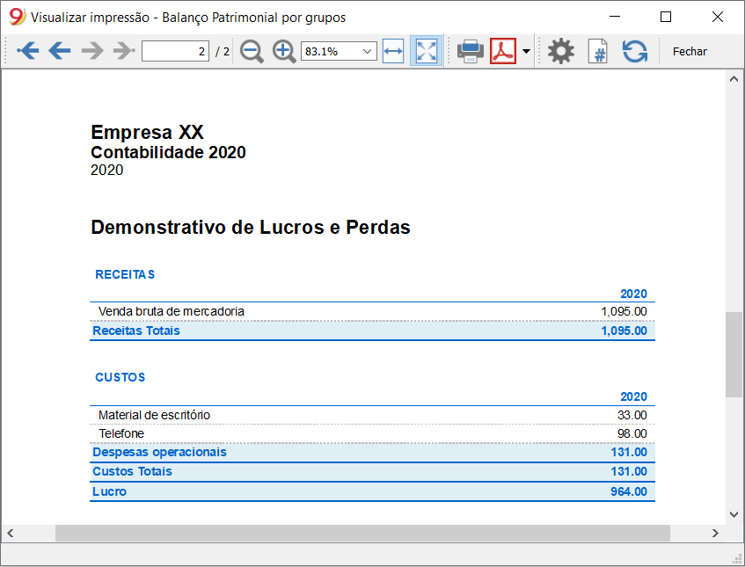Go to the previous page
745x567 pixels.
point(60,51)
